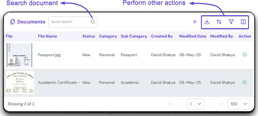Click the add document plus icon

click(x=194, y=22)
